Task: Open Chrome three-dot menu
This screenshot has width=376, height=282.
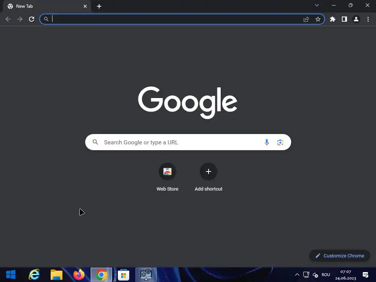Action: pyautogui.click(x=368, y=19)
